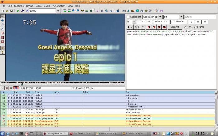Select the scale subtitles tool
Image resolution: width=218 pixels, height=136 pixels.
pyautogui.click(x=2, y=33)
